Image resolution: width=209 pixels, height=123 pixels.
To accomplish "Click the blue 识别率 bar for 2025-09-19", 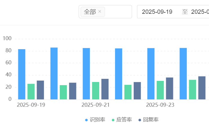I will (x=22, y=74).
